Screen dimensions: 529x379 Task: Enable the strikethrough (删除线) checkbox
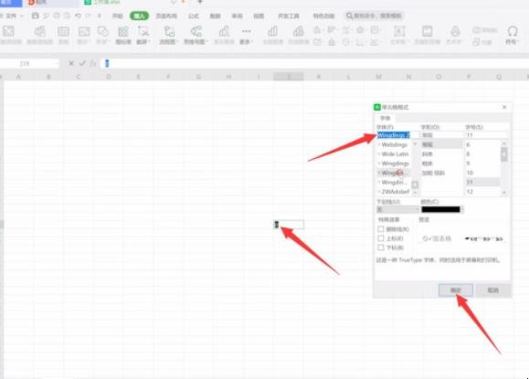(381, 229)
